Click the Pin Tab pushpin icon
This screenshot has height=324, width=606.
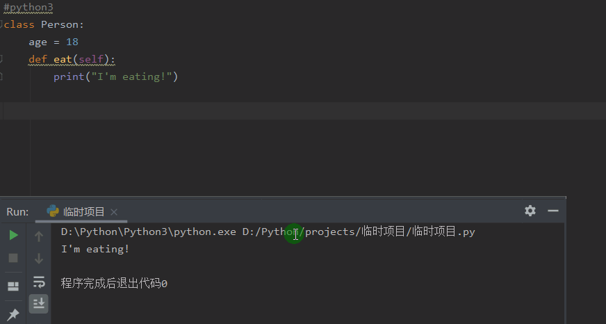[13, 314]
